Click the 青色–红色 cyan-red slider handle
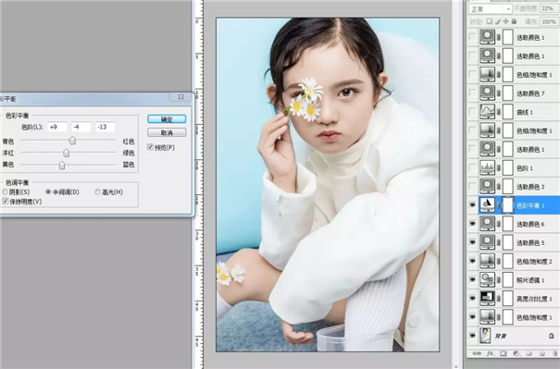The height and width of the screenshot is (369, 560). tap(72, 141)
